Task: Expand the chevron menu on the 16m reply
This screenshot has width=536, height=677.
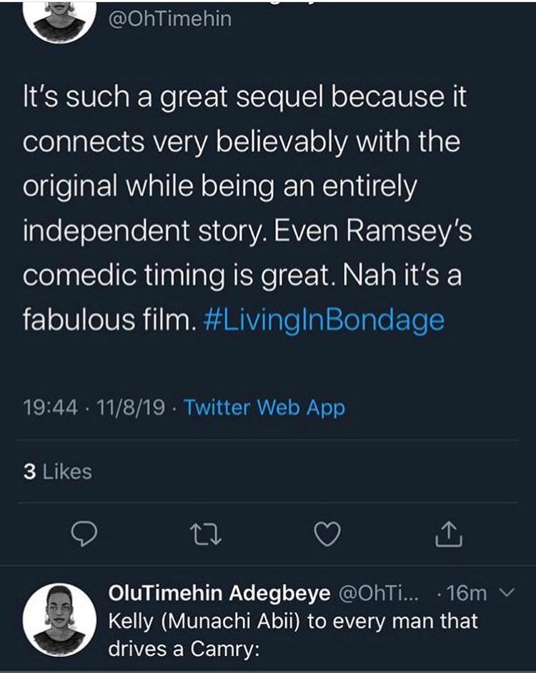Action: (508, 593)
